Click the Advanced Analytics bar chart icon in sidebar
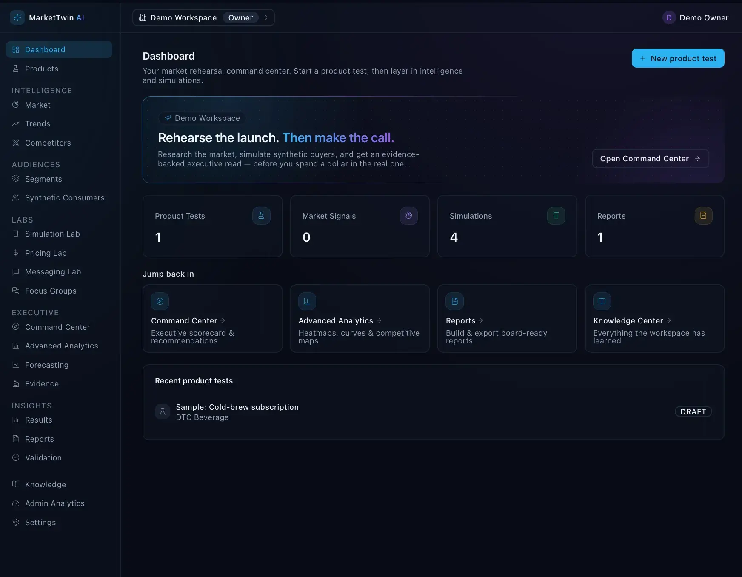This screenshot has height=577, width=742. (16, 346)
